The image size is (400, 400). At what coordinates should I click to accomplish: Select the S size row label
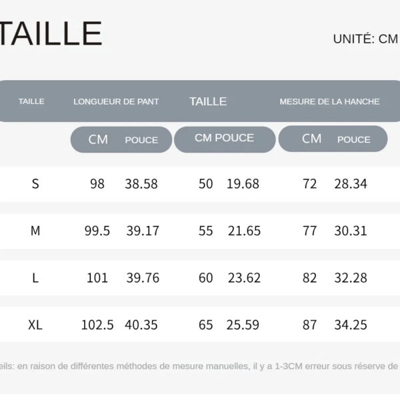point(35,184)
